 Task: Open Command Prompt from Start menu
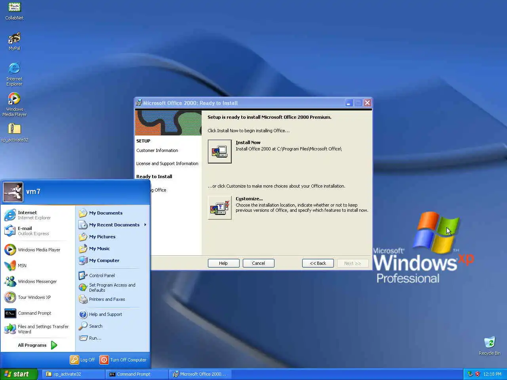(x=38, y=313)
